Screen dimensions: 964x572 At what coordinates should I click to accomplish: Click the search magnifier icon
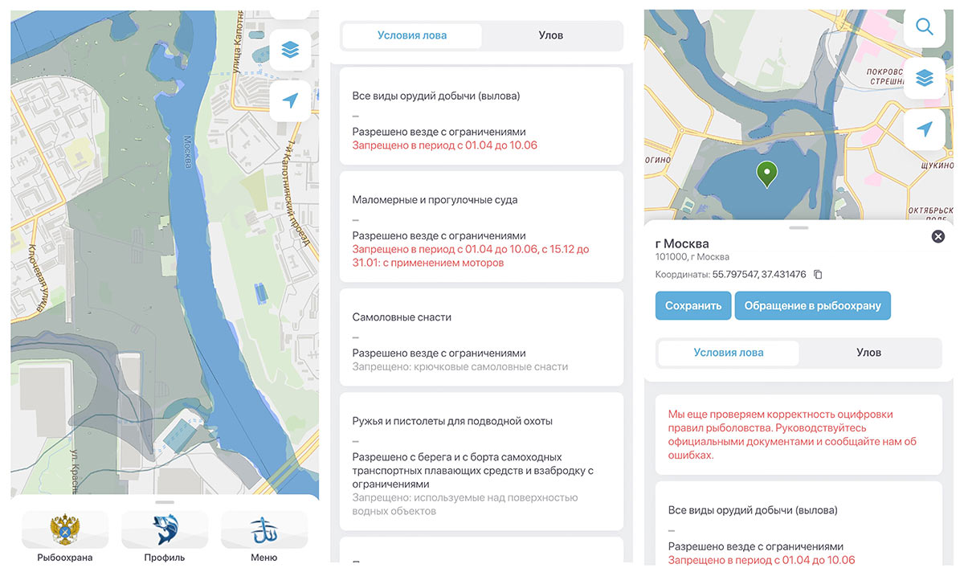click(x=924, y=27)
